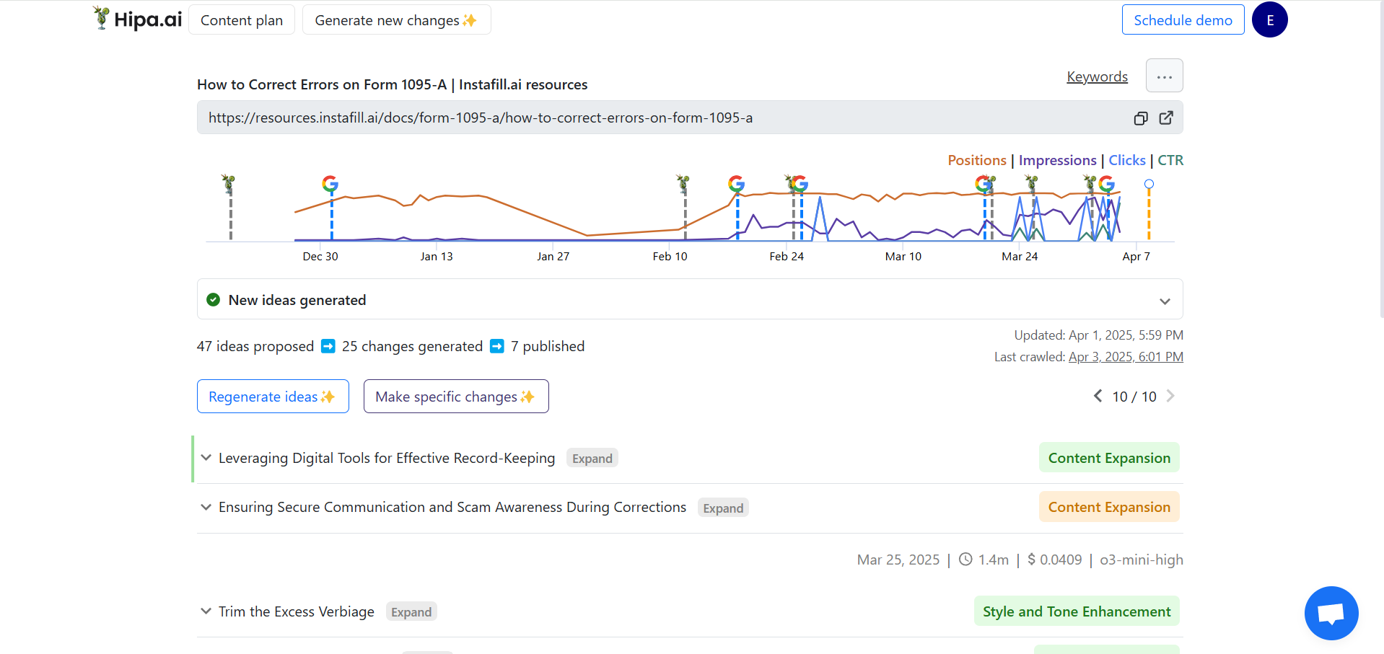Open the Keywords link
The width and height of the screenshot is (1384, 654).
click(x=1097, y=76)
